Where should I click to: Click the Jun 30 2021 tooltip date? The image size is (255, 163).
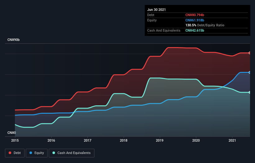pos(157,10)
